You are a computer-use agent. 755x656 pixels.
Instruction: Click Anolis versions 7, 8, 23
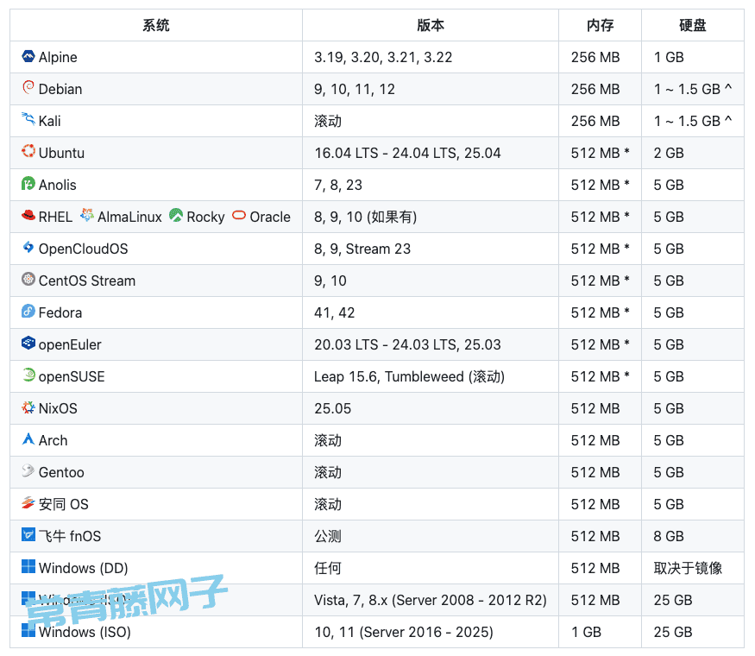338,185
